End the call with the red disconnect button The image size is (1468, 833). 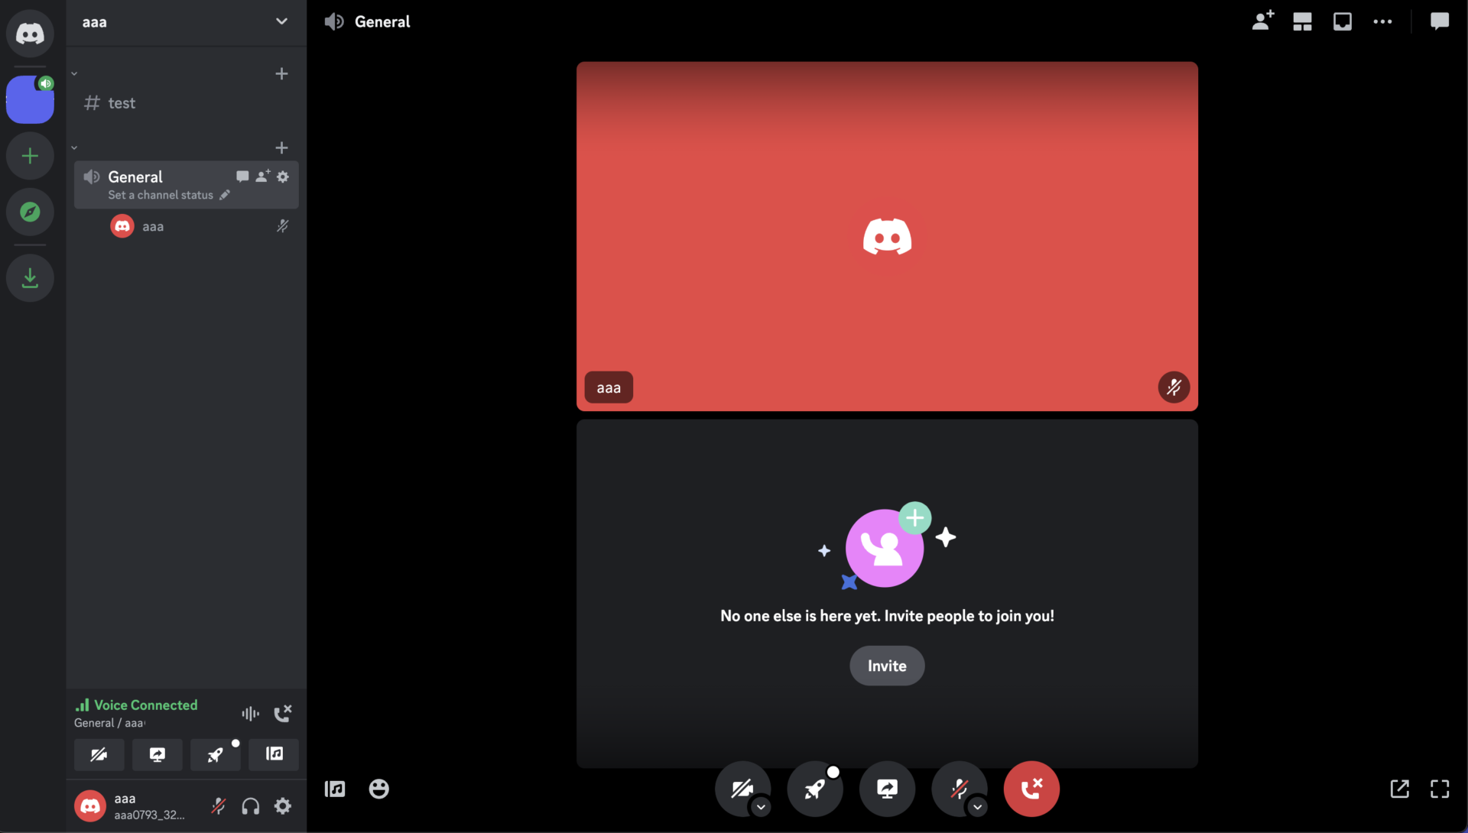pos(1031,789)
